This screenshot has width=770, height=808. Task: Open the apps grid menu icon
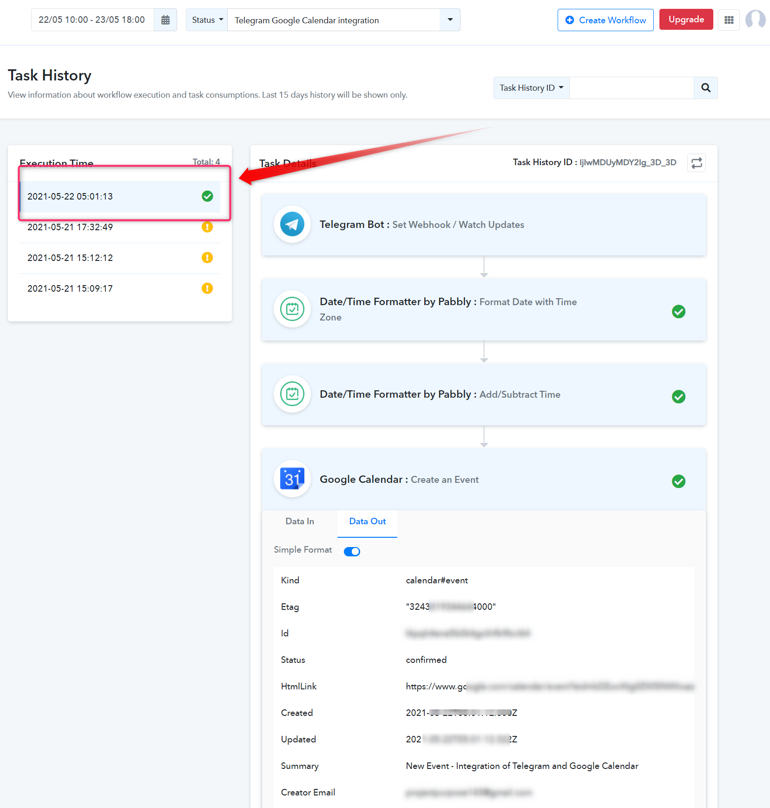[x=729, y=20]
